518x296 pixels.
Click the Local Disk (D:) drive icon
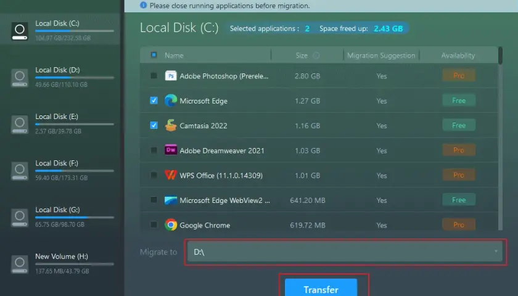point(20,78)
